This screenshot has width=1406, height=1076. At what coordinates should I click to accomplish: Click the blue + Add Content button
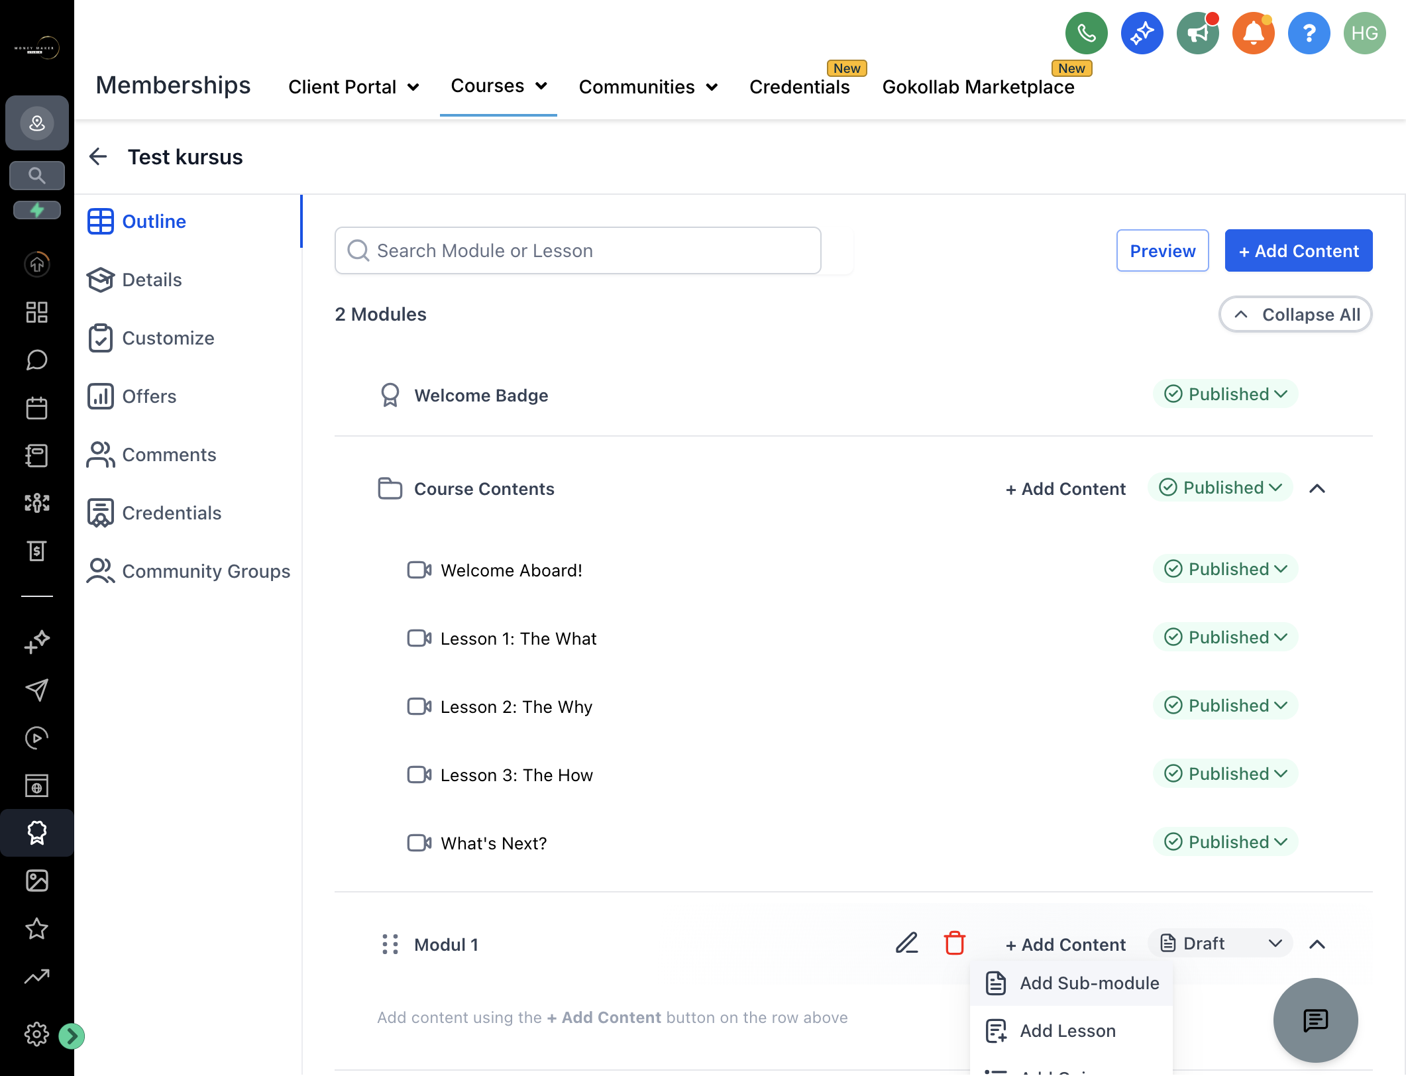[1299, 250]
